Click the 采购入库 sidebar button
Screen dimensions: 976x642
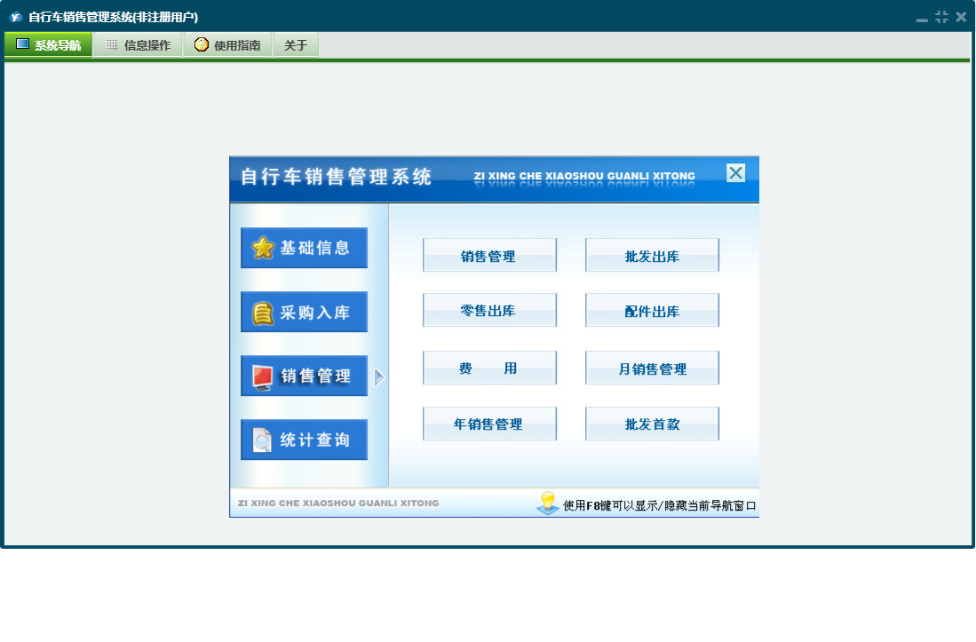pyautogui.click(x=304, y=312)
